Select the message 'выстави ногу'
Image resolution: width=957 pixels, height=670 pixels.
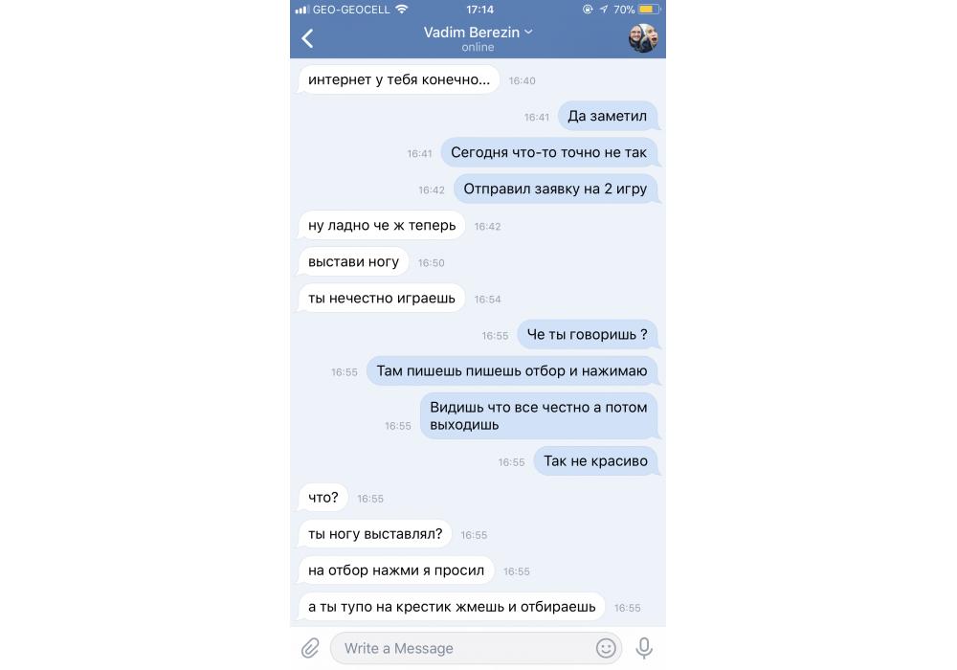point(353,261)
